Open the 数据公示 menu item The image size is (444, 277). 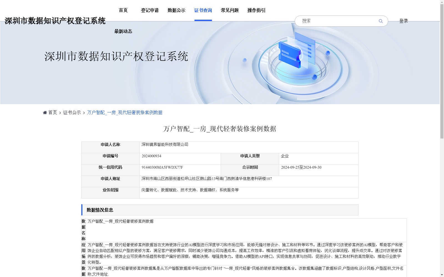176,10
